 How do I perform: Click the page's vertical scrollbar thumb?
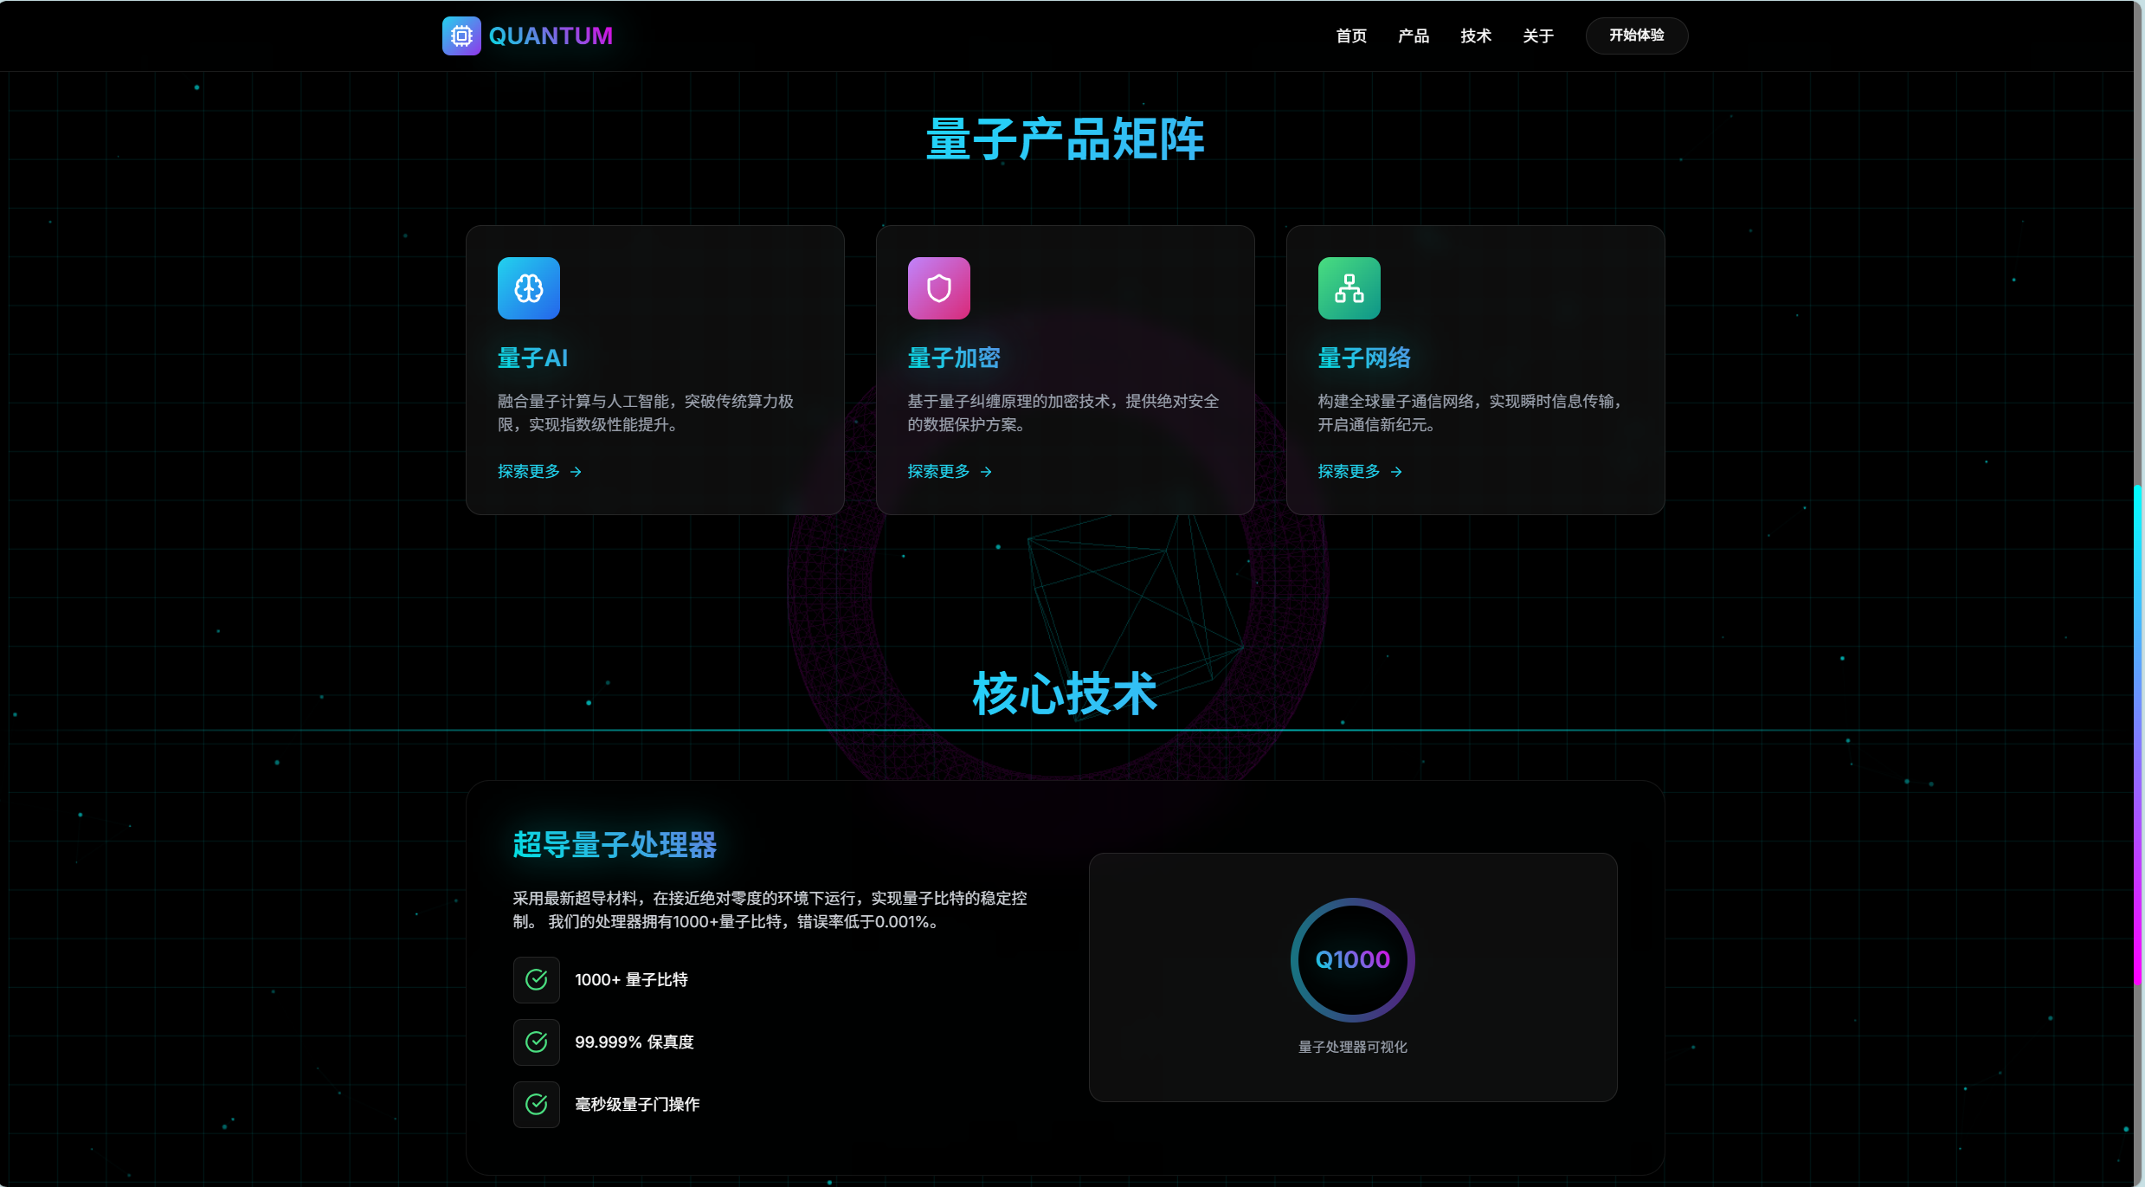point(2137,734)
